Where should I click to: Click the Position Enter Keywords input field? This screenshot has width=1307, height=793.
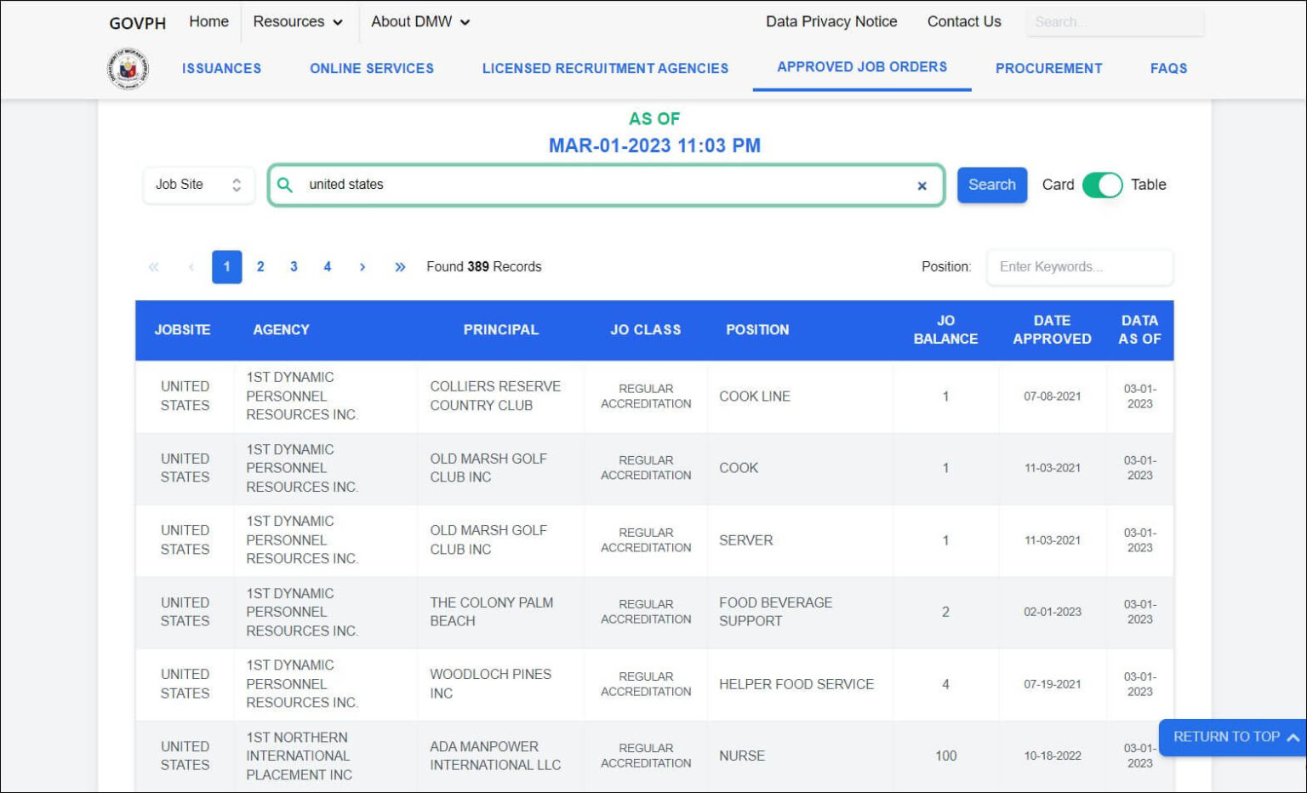click(x=1080, y=267)
